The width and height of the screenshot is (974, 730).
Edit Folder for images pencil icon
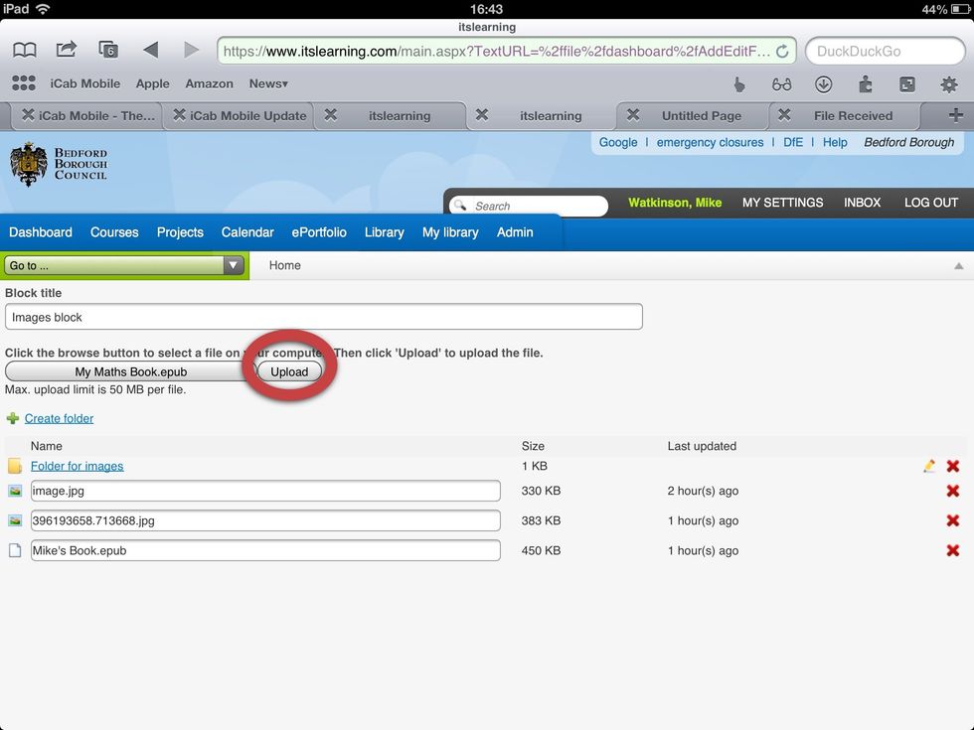(x=929, y=466)
